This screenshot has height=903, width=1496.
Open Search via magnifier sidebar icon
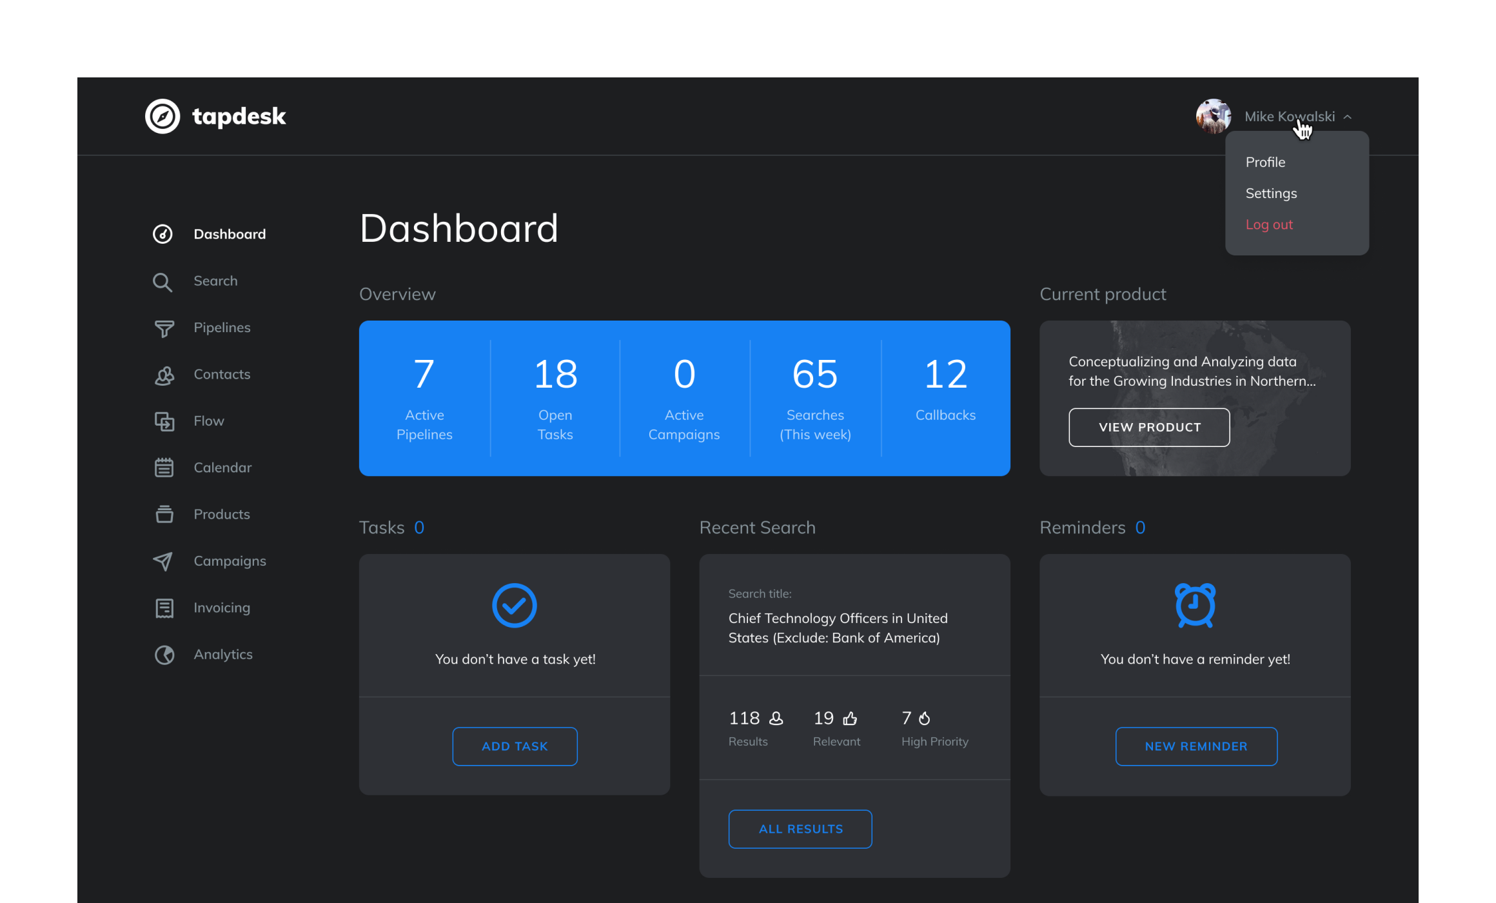coord(162,282)
